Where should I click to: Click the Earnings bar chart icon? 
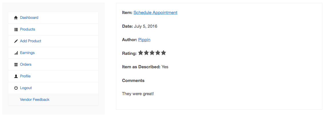tap(16, 53)
